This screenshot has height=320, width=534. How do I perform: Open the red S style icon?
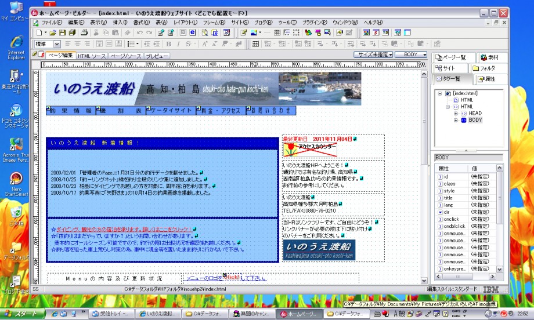pyautogui.click(x=376, y=32)
